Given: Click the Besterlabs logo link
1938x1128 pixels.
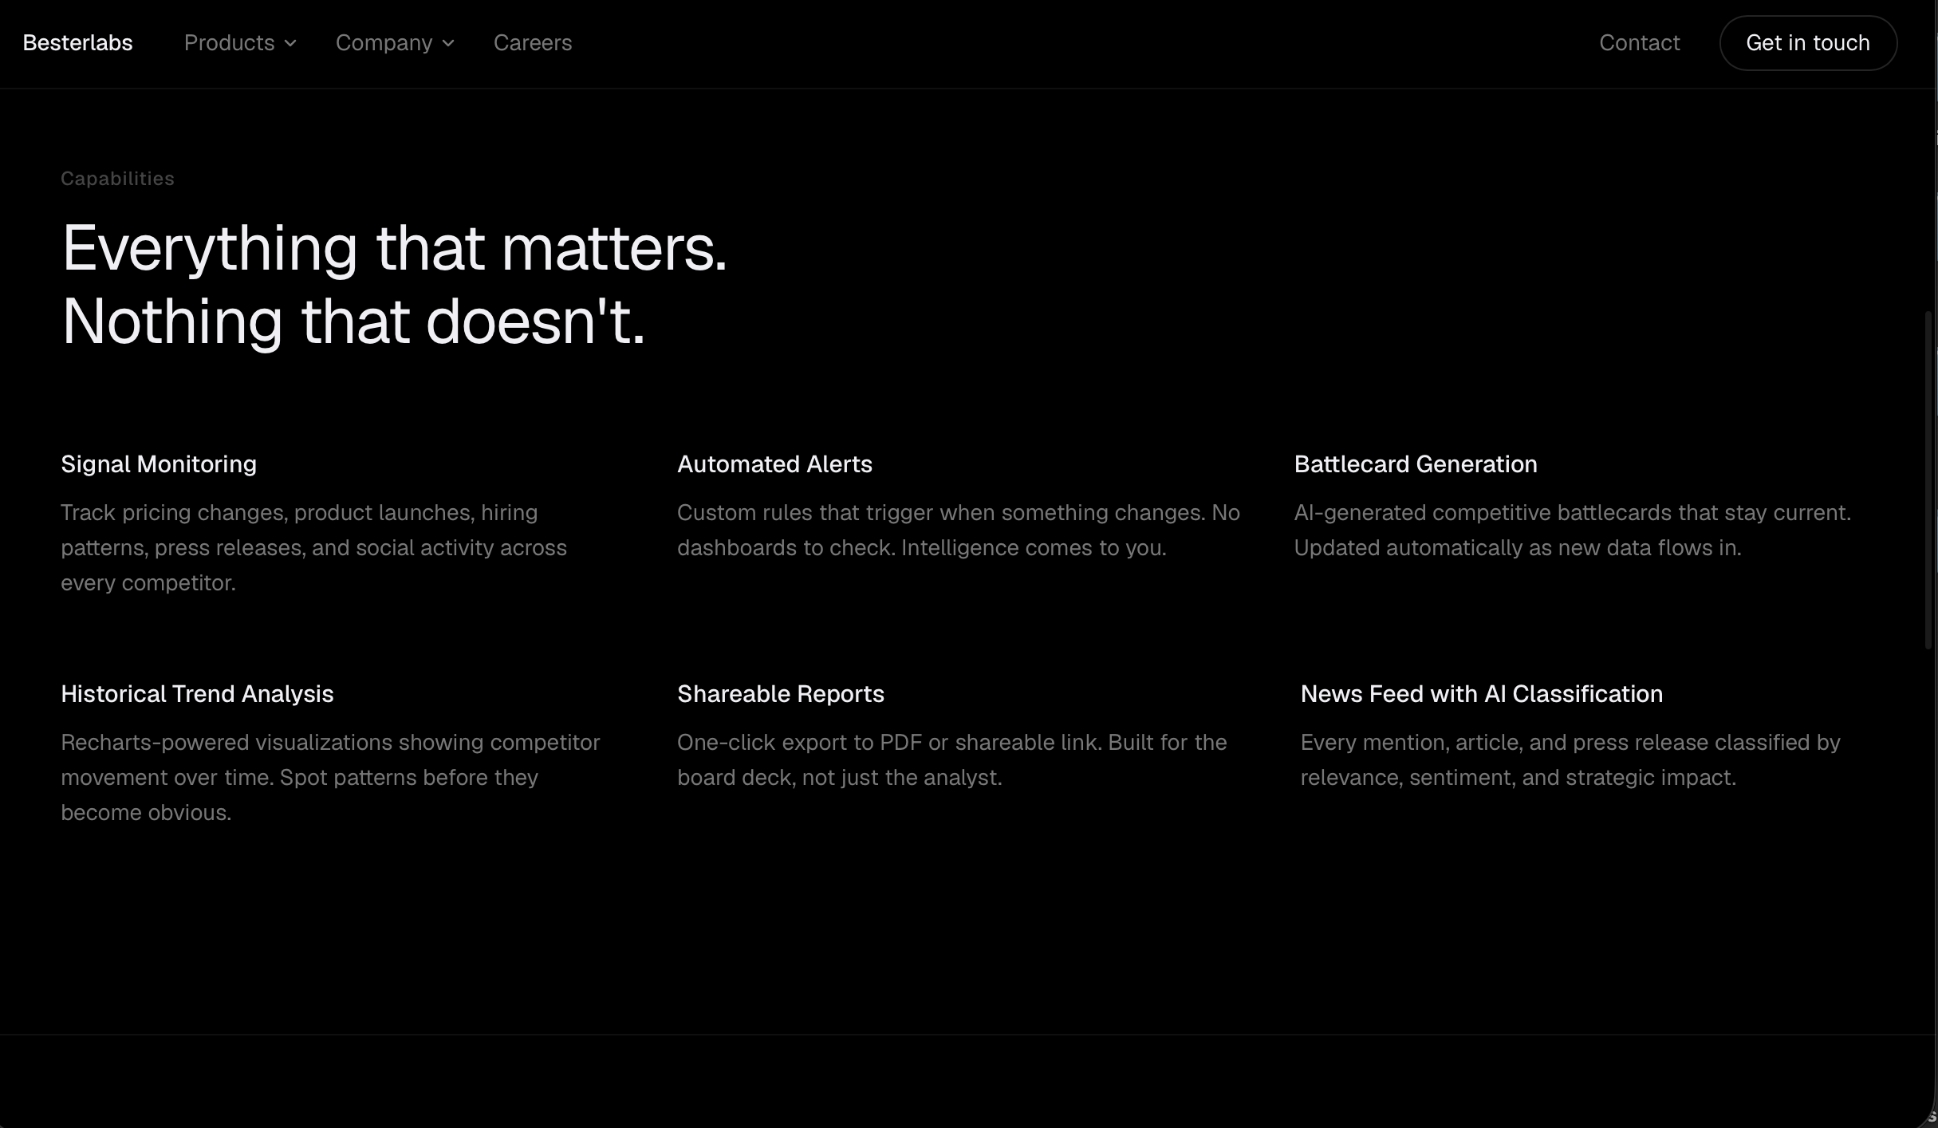Looking at the screenshot, I should 77,43.
